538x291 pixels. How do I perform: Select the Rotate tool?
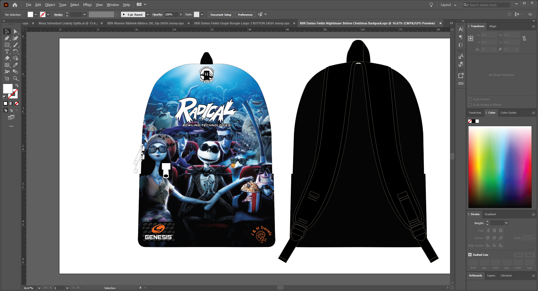pyautogui.click(x=16, y=51)
